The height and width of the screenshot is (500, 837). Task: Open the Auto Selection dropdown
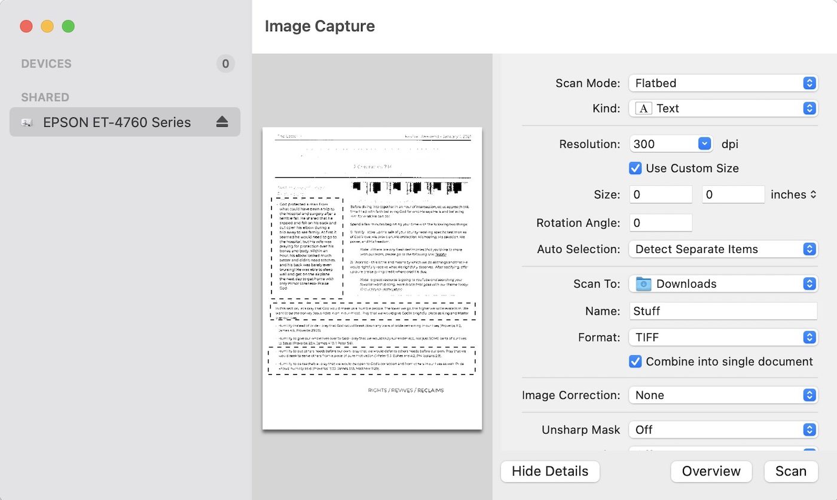[x=723, y=249]
